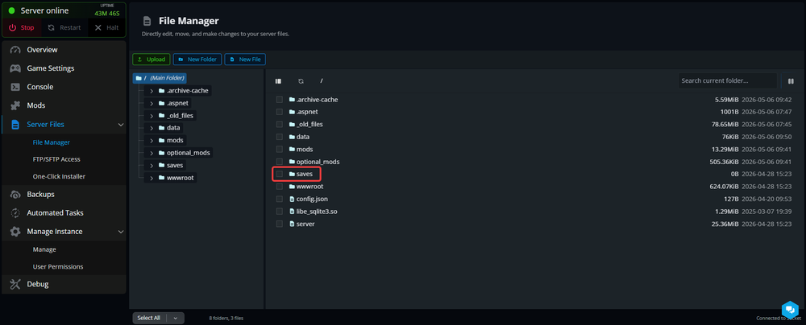Tick the data folder checkbox
This screenshot has width=806, height=325.
pos(279,137)
